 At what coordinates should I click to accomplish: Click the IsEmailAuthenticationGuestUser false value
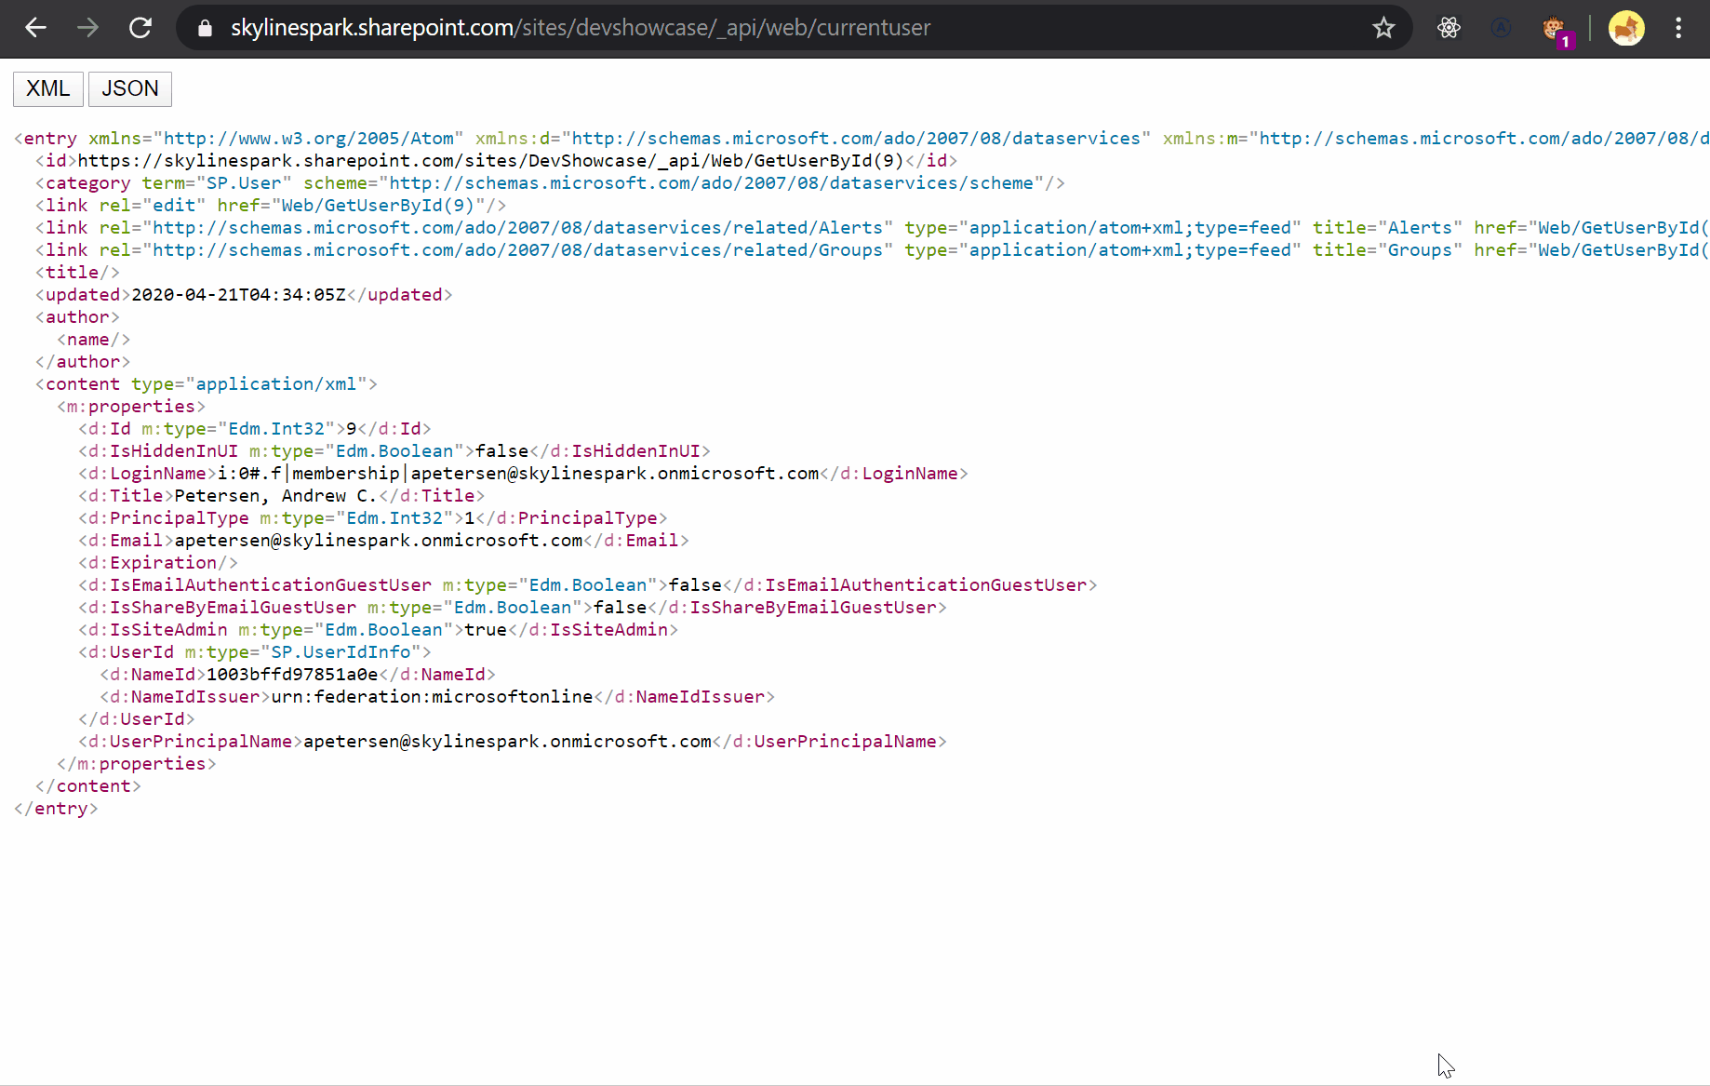pyautogui.click(x=695, y=585)
